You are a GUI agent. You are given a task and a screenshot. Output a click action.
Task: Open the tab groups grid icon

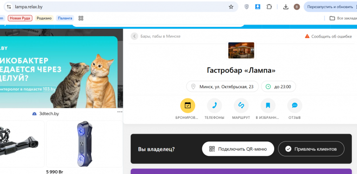coord(81,18)
